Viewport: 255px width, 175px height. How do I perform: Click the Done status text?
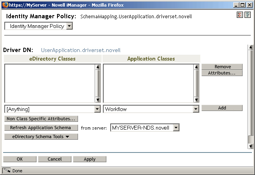(17, 171)
